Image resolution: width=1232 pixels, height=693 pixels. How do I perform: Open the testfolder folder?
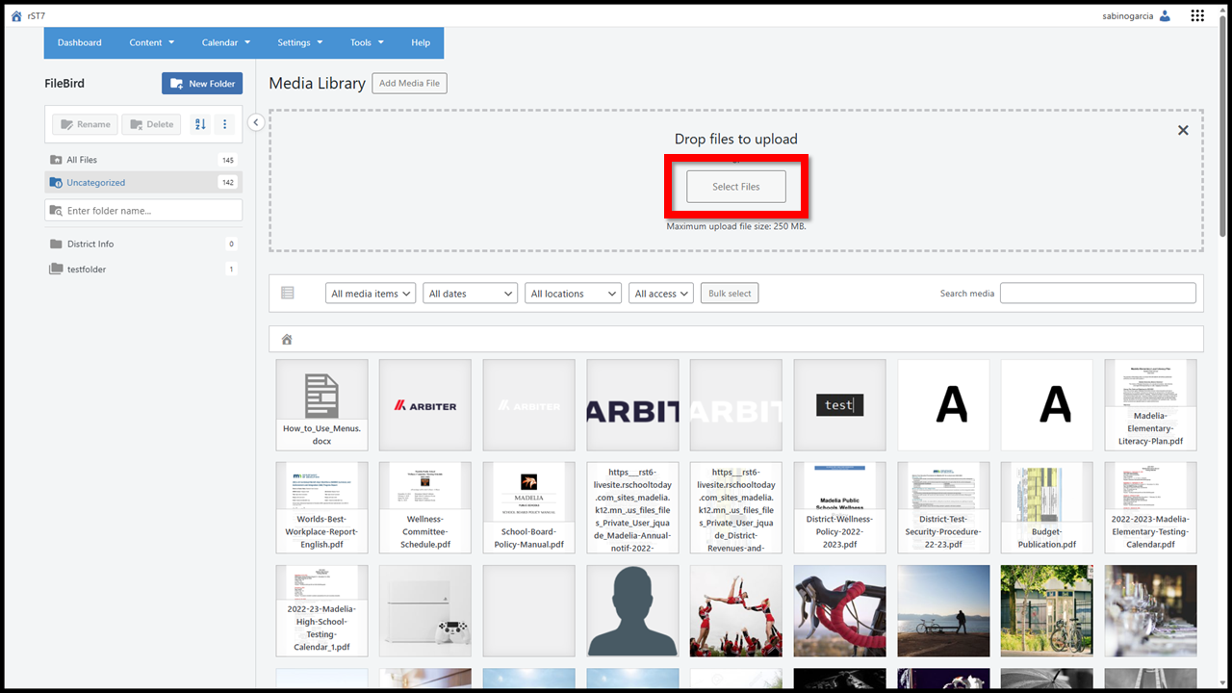tap(143, 269)
